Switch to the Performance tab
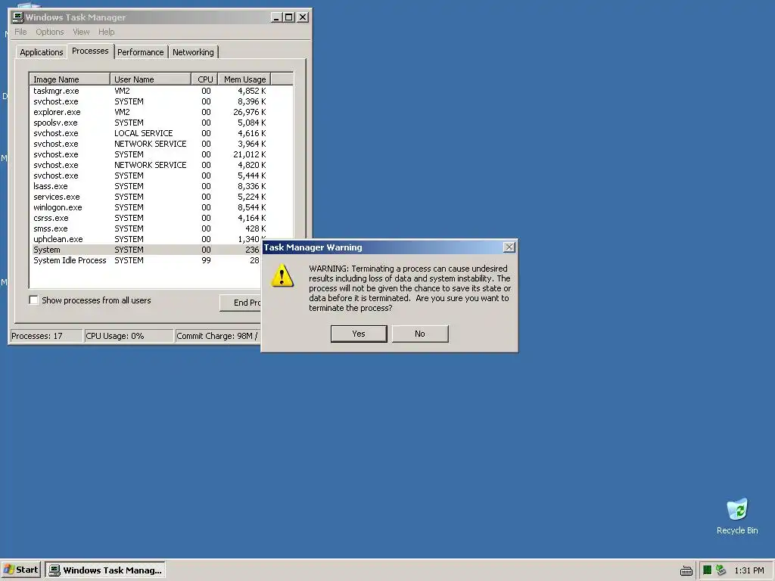Screen dimensions: 775x581 pyautogui.click(x=140, y=52)
